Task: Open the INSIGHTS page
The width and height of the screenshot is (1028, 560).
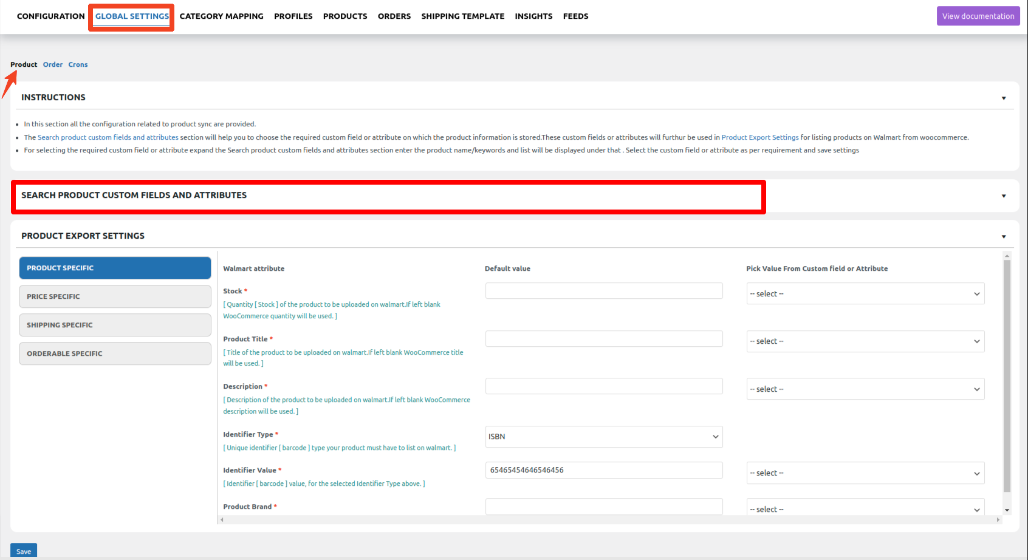Action: tap(533, 16)
